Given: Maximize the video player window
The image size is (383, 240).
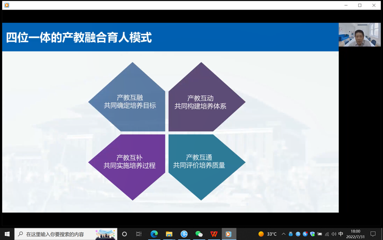Looking at the screenshot, I should 360,5.
